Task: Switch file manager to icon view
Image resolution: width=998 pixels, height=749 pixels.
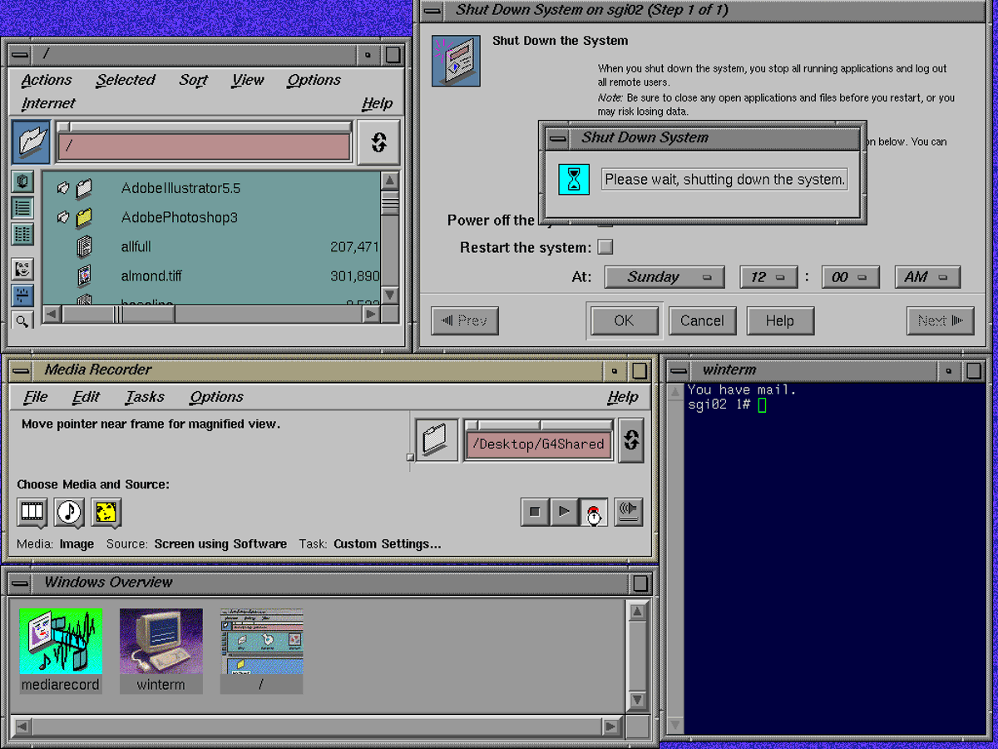Action: click(x=22, y=181)
